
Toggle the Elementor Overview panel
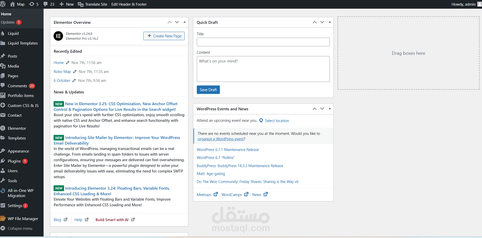(184, 22)
